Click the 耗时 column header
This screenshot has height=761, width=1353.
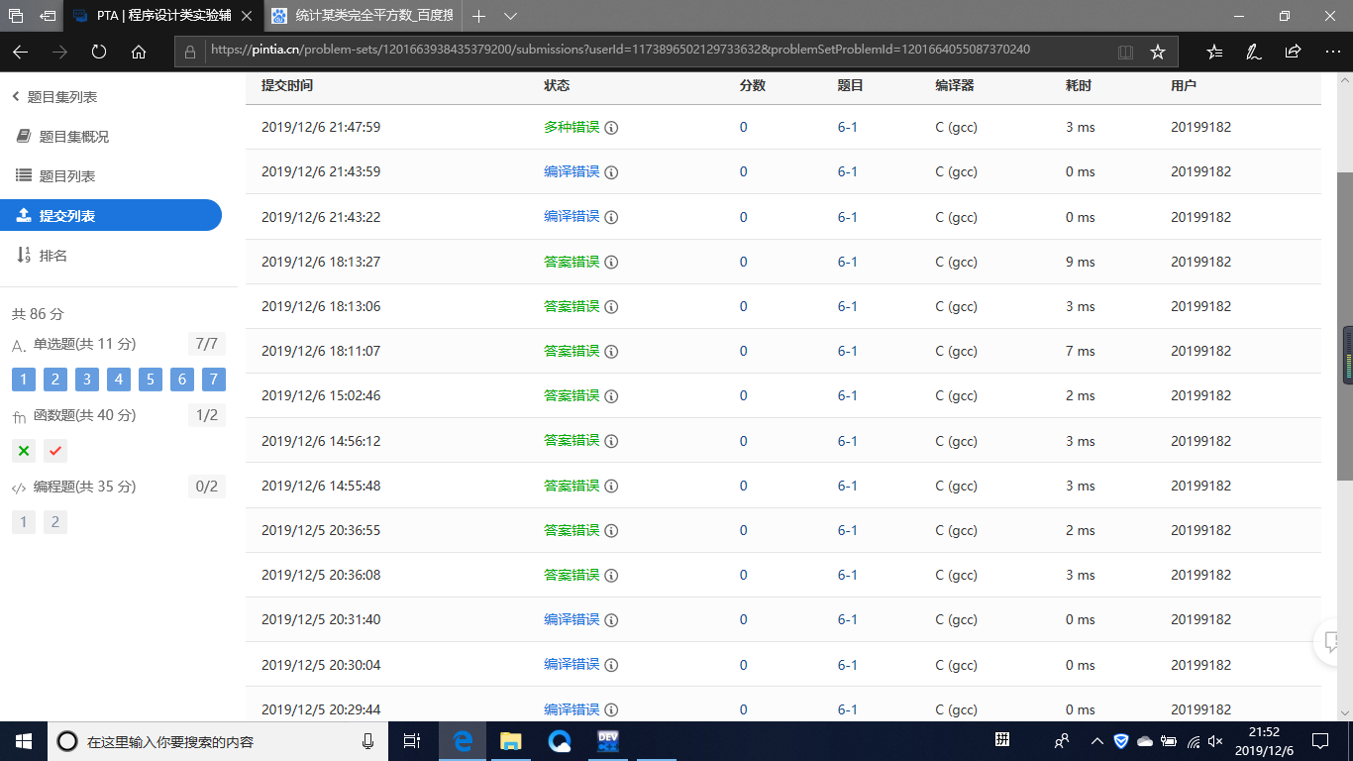point(1079,85)
